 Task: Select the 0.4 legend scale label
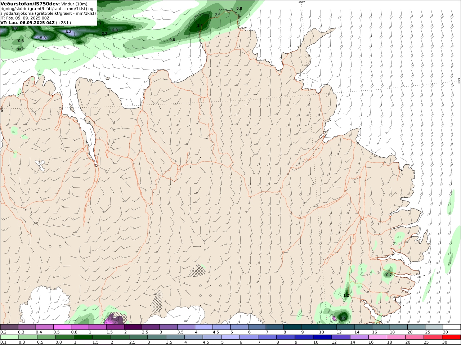pos(39,332)
